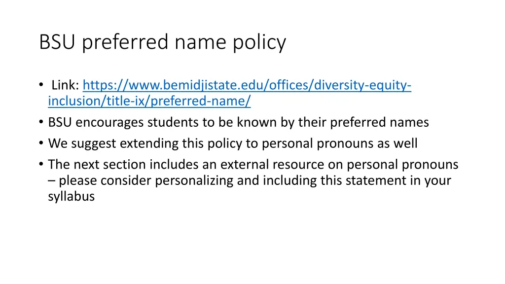
Task: Click "preferred names" ending the second bullet
Action: click(x=380, y=122)
